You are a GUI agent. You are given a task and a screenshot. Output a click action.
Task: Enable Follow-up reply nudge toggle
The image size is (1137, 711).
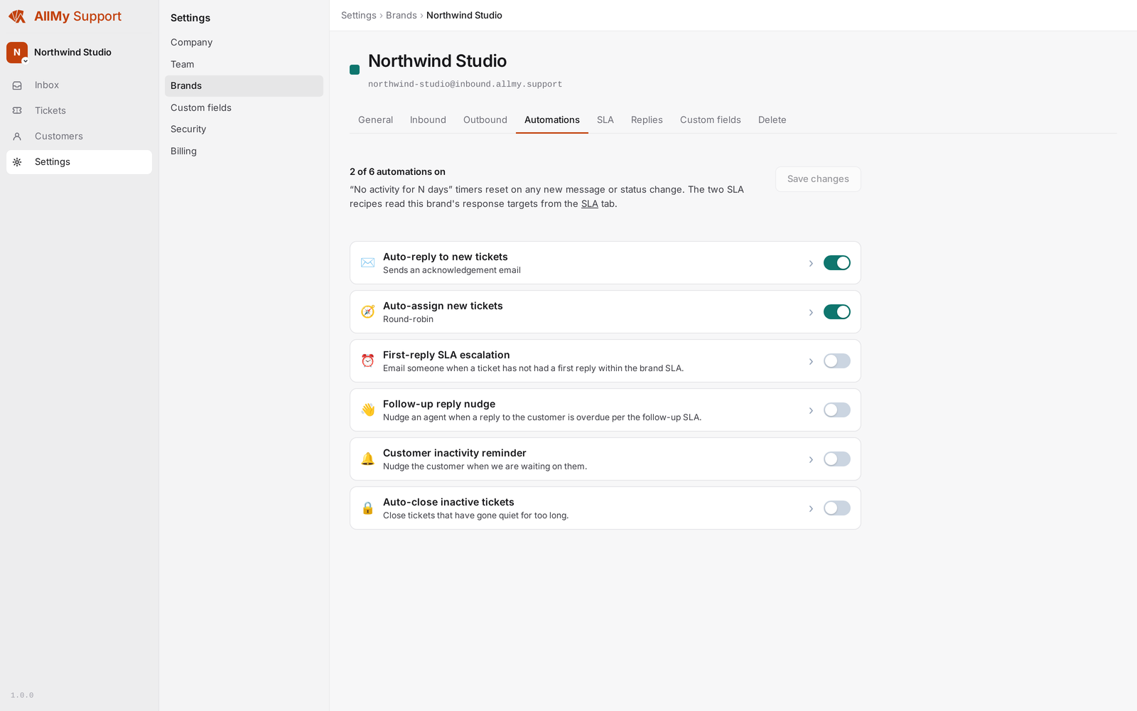point(836,410)
